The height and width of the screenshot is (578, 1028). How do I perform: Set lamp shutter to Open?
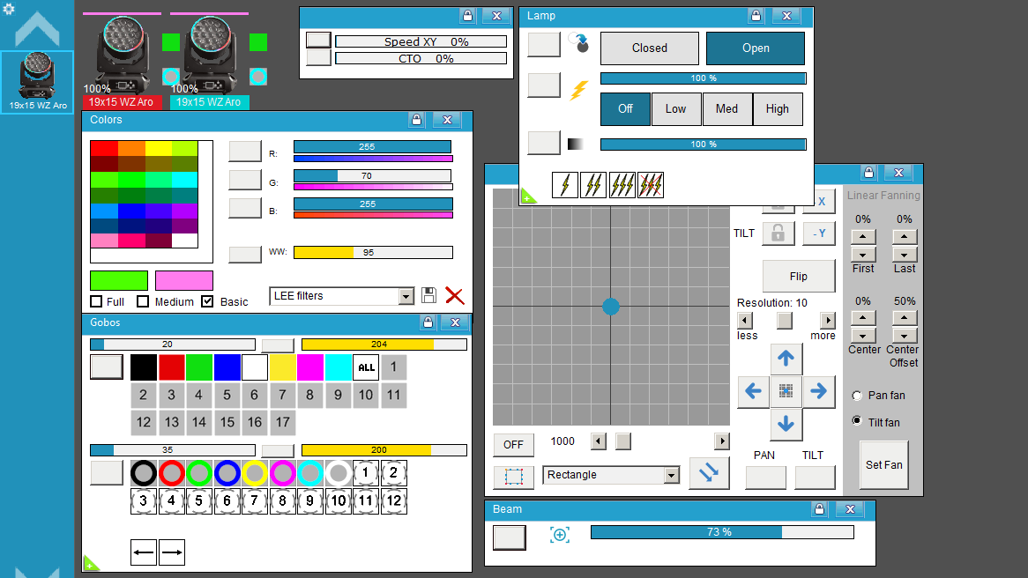pyautogui.click(x=756, y=48)
